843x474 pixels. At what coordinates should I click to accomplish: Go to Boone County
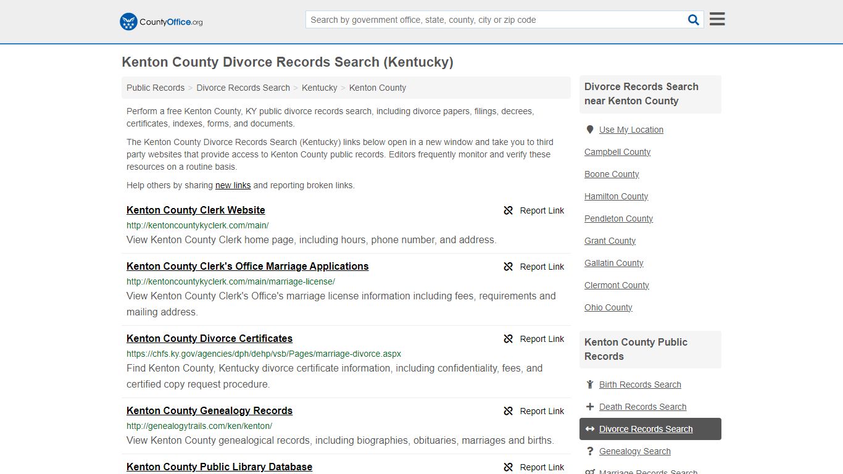pyautogui.click(x=612, y=174)
